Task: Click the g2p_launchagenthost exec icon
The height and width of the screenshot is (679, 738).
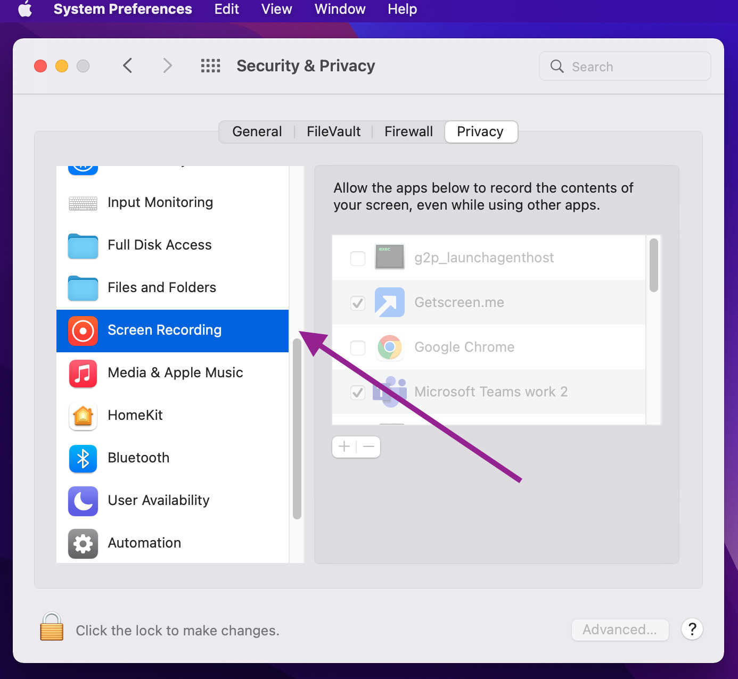Action: (x=390, y=257)
